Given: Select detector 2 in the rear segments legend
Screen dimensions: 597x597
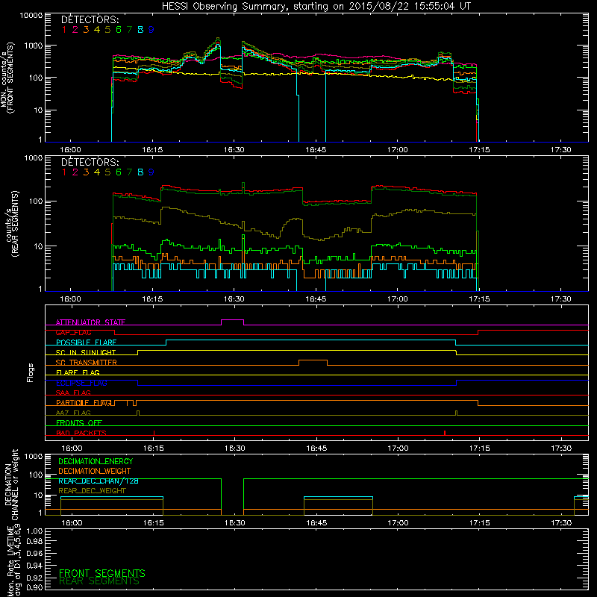Looking at the screenshot, I should pyautogui.click(x=75, y=172).
